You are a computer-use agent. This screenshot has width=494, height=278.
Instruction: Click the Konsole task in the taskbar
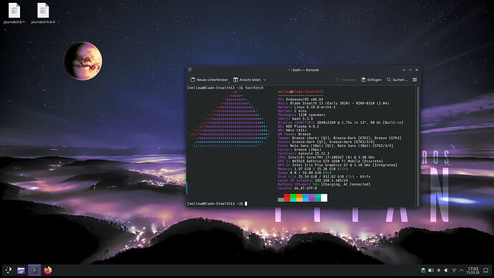[34, 270]
